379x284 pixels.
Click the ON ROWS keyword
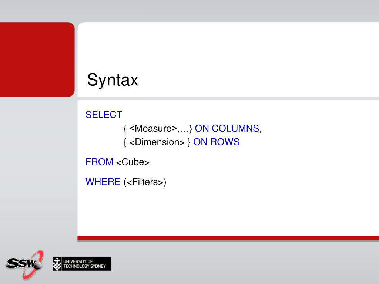click(216, 142)
